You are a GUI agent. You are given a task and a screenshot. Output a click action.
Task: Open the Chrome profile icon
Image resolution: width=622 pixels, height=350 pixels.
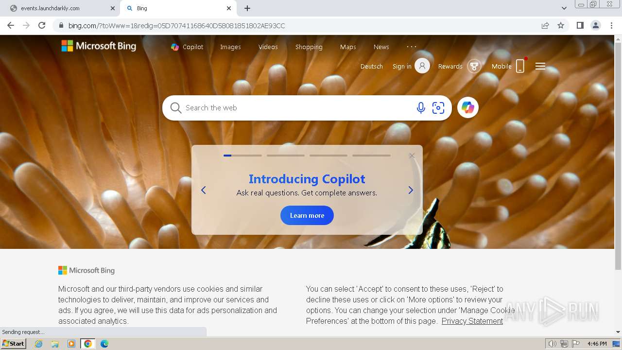(596, 25)
